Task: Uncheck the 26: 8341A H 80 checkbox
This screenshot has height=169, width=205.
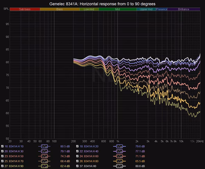Action: tap(77, 161)
